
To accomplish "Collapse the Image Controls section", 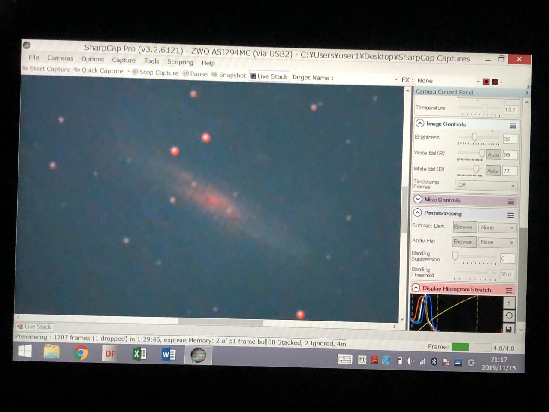I will 420,123.
